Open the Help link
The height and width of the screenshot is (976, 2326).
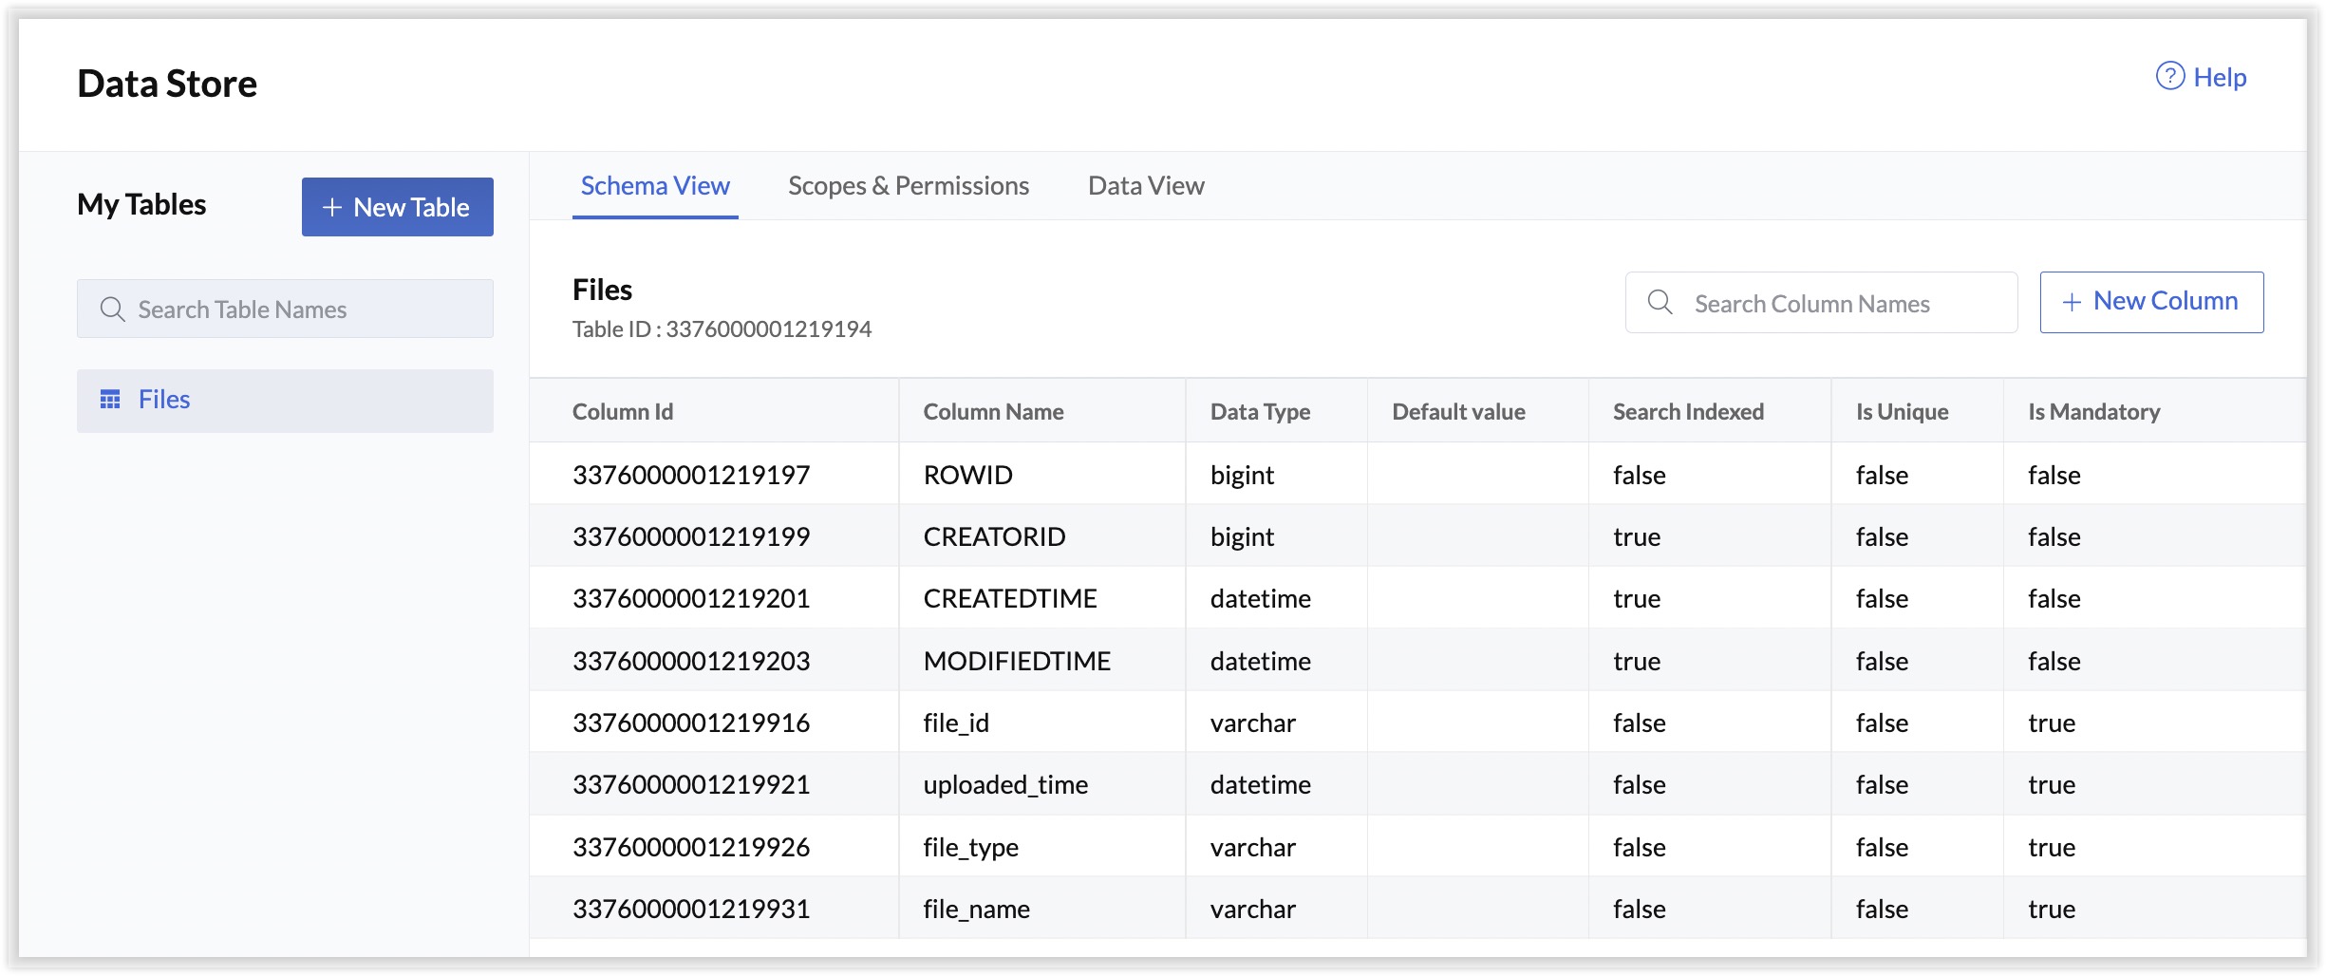tap(2219, 77)
